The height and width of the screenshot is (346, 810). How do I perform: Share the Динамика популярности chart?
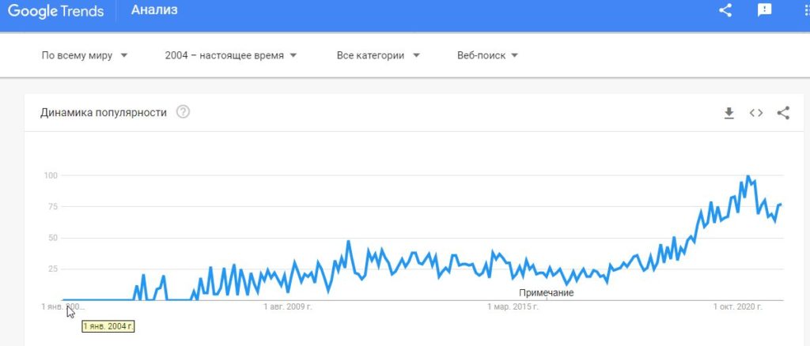click(x=783, y=113)
